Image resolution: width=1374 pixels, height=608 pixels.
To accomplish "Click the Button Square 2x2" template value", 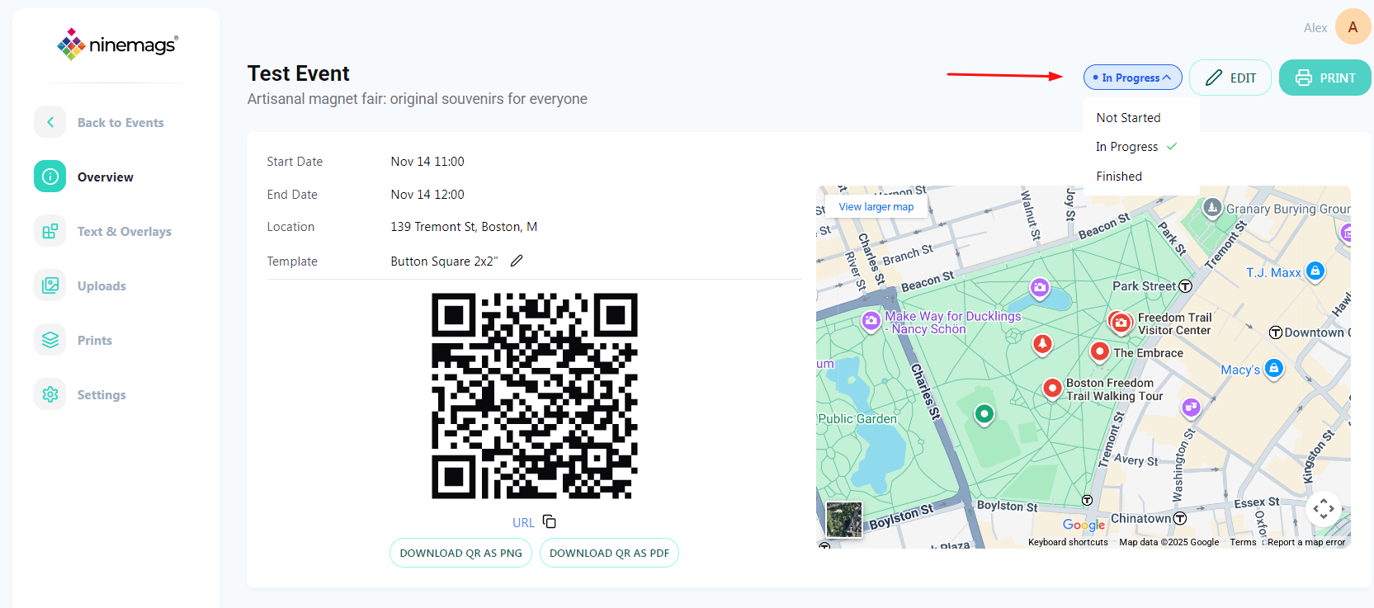I will (444, 262).
